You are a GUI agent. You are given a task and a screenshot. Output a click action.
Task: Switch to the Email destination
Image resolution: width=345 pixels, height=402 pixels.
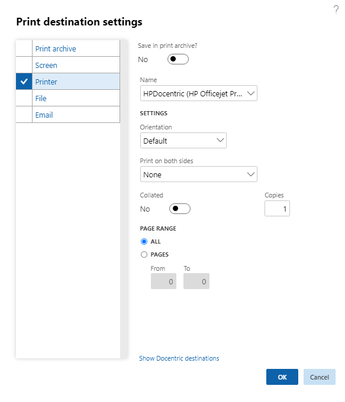tap(68, 115)
